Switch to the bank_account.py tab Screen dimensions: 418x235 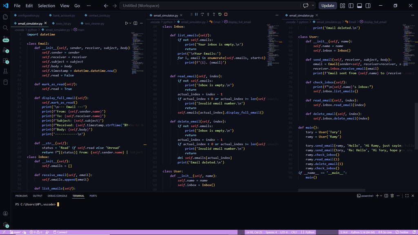point(62,16)
